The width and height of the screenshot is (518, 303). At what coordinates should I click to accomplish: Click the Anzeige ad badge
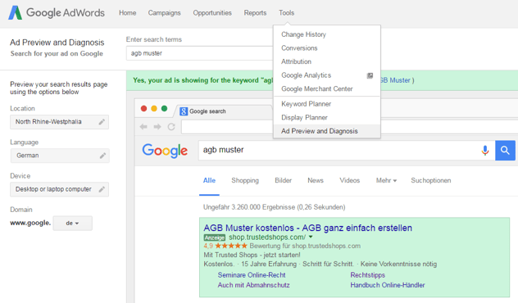click(x=215, y=237)
